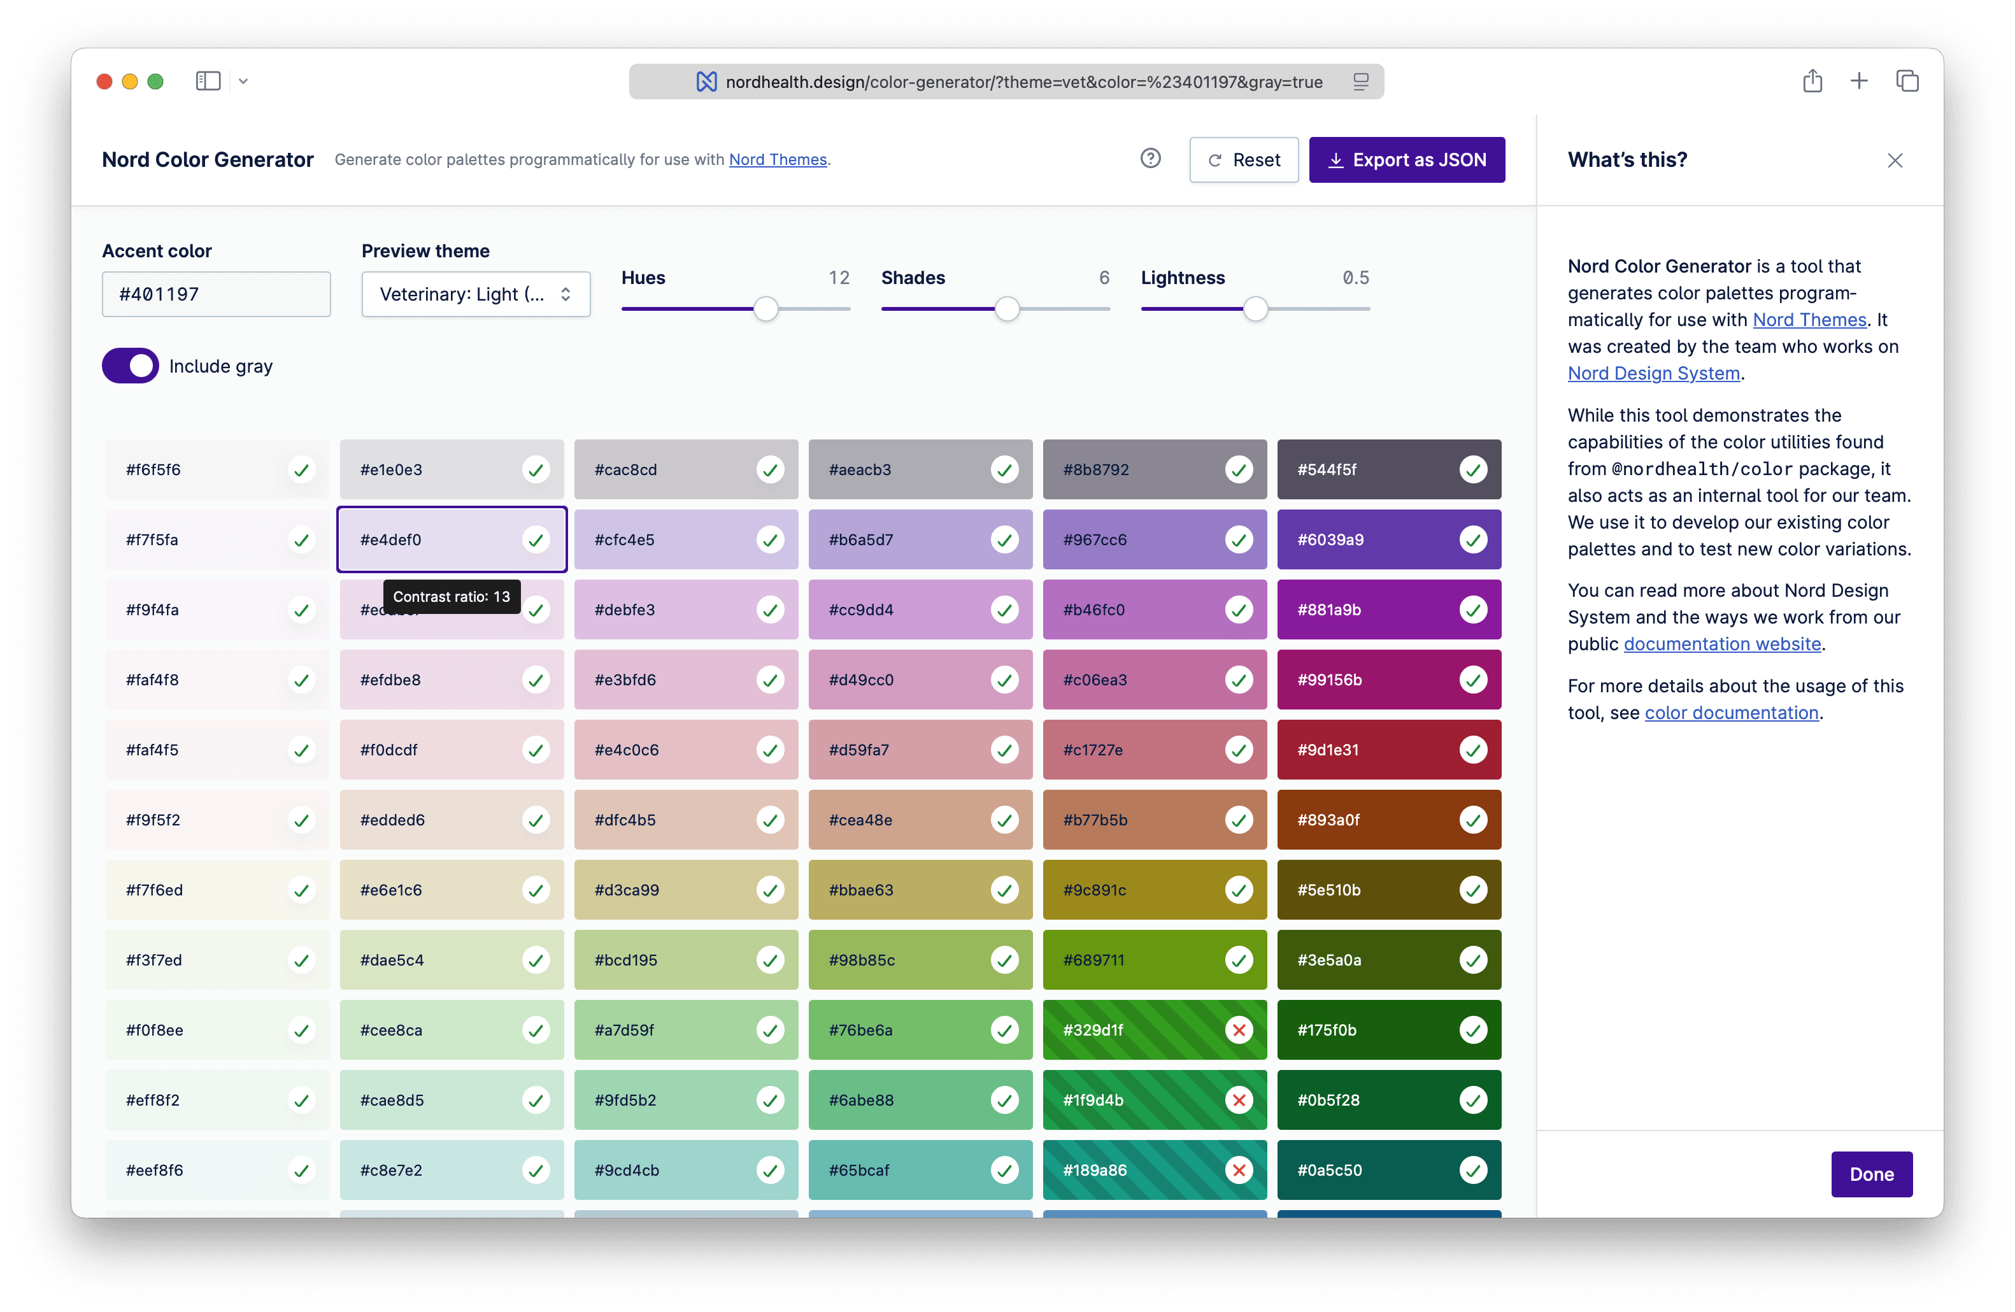Click Export as JSON button
Image resolution: width=2015 pixels, height=1312 pixels.
click(x=1406, y=160)
